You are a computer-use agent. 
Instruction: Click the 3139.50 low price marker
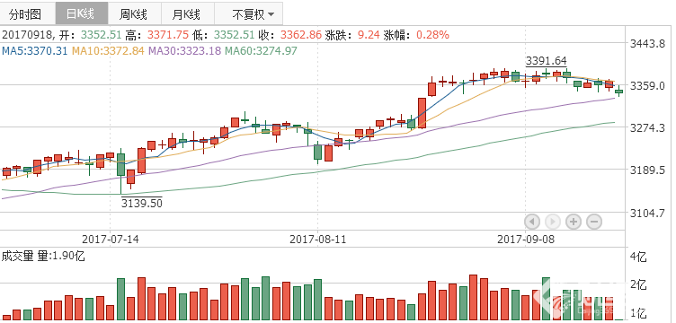coord(142,203)
